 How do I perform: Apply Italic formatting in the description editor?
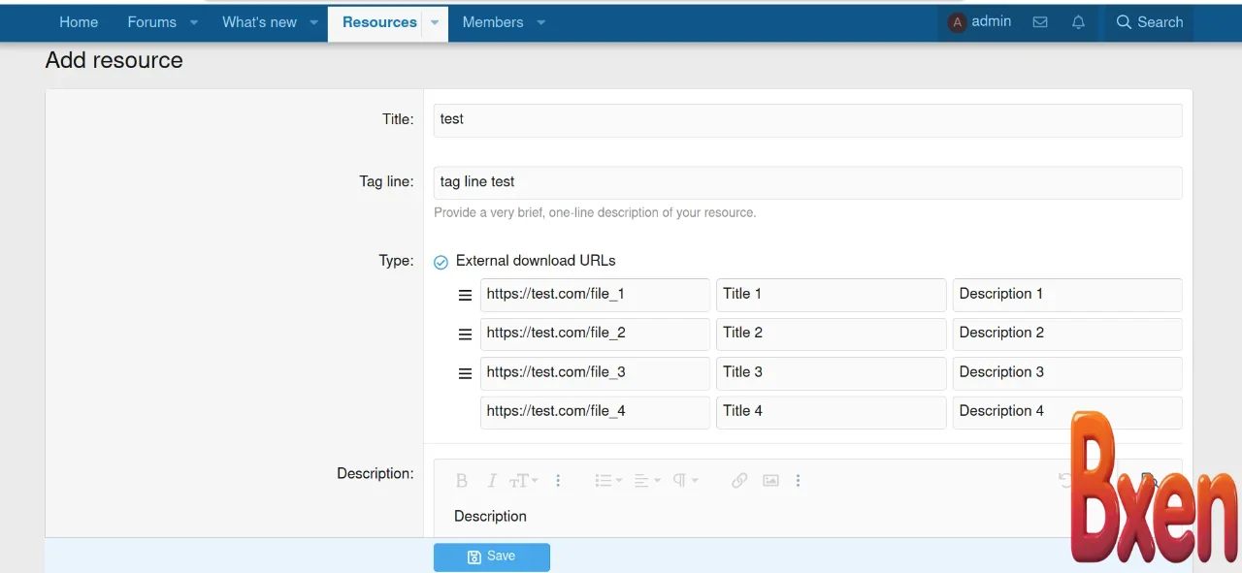[x=492, y=480]
